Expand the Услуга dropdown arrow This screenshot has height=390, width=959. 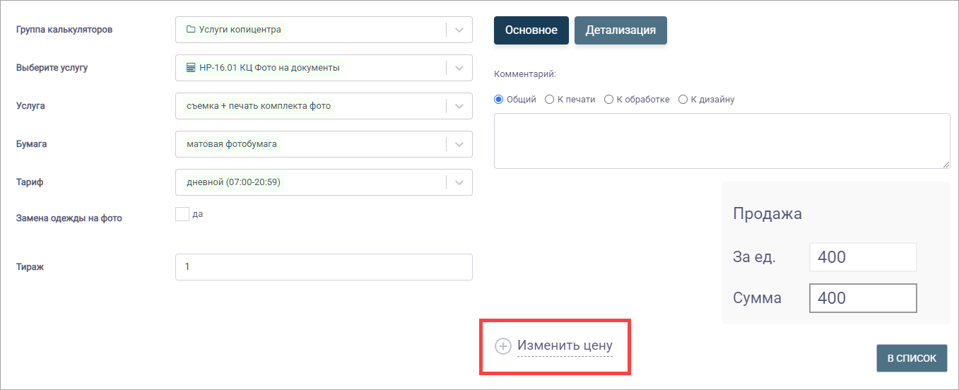[459, 106]
